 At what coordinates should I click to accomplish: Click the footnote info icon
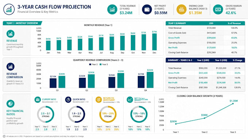point(4,136)
